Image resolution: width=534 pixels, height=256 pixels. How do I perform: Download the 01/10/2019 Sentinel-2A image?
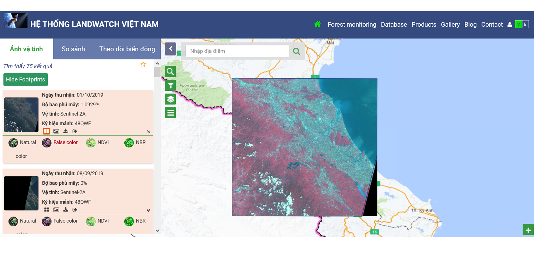[66, 131]
